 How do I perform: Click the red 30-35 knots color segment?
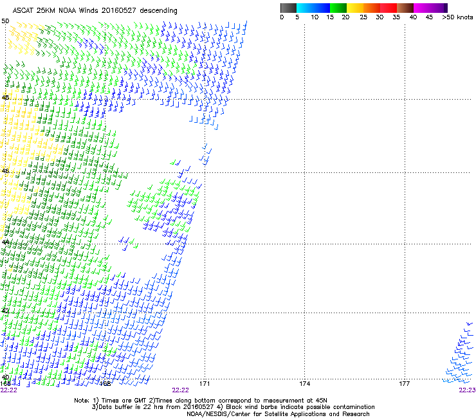point(389,8)
